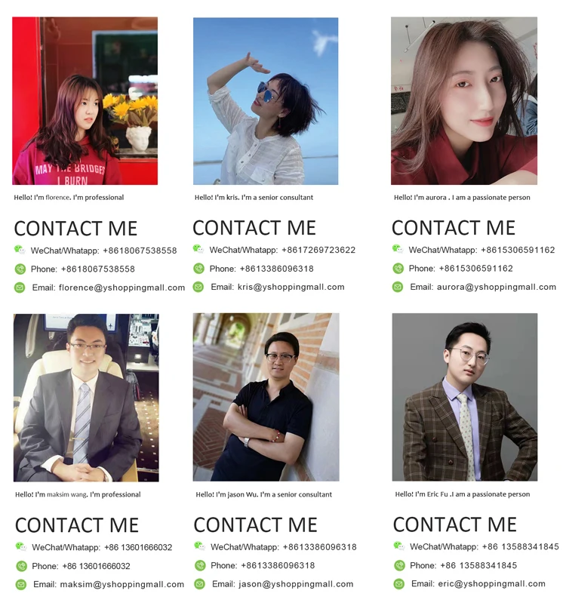Click the WeChat icon next to +8617269723622

[198, 249]
